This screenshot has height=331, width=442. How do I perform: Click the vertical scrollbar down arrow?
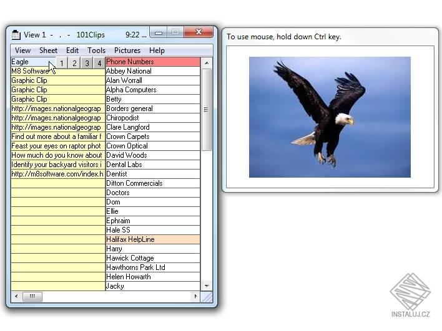207,285
